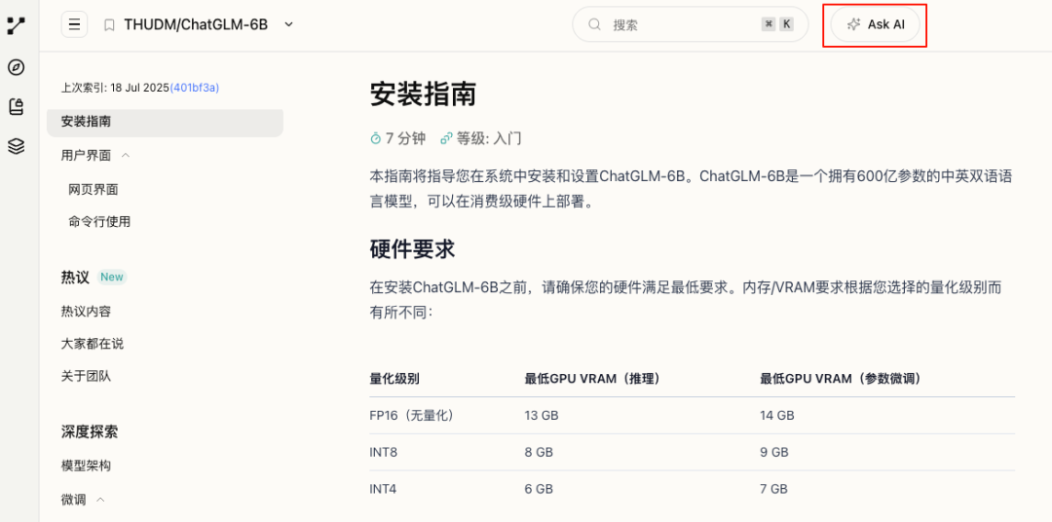Toggle the hamburger menu button

(74, 24)
